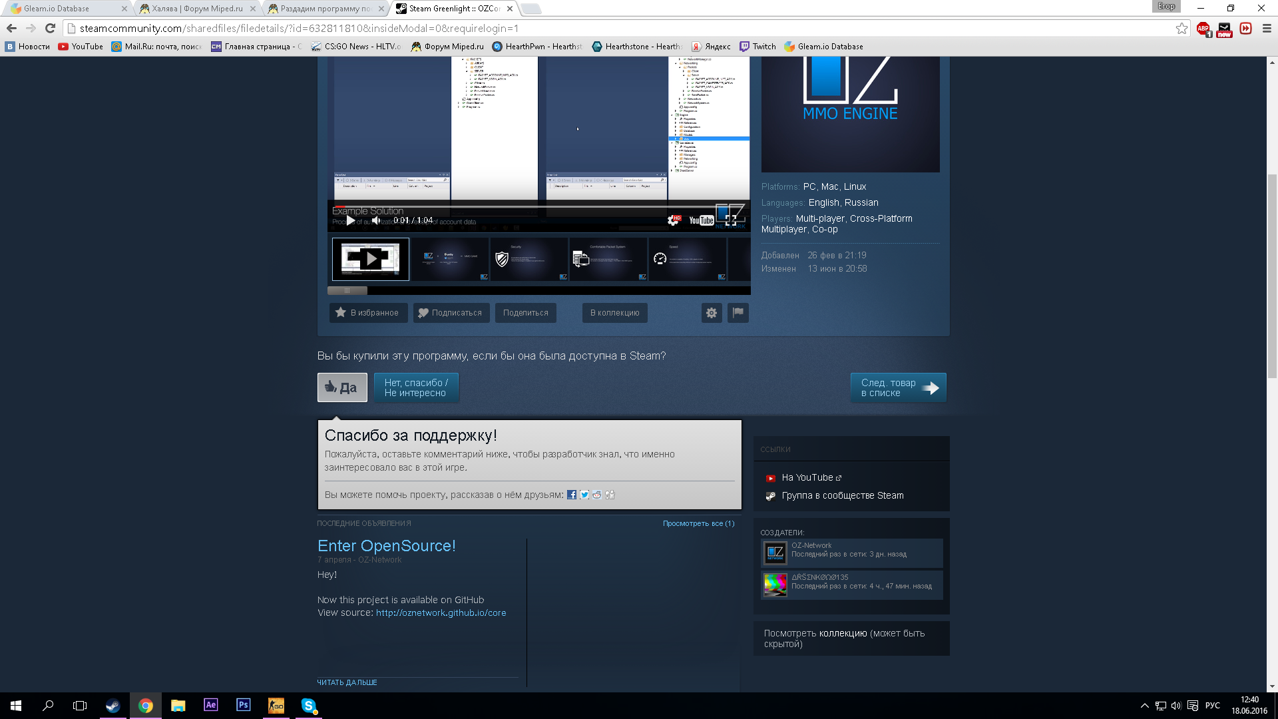Select the Unity MMO Game slide thumbnail
Viewport: 1278px width, 719px height.
(450, 259)
